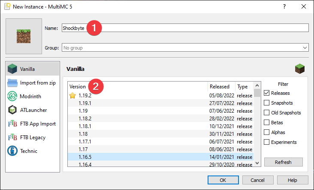Enable the Betas filter checkbox
Screen dimensions: 314x190
(x=266, y=122)
